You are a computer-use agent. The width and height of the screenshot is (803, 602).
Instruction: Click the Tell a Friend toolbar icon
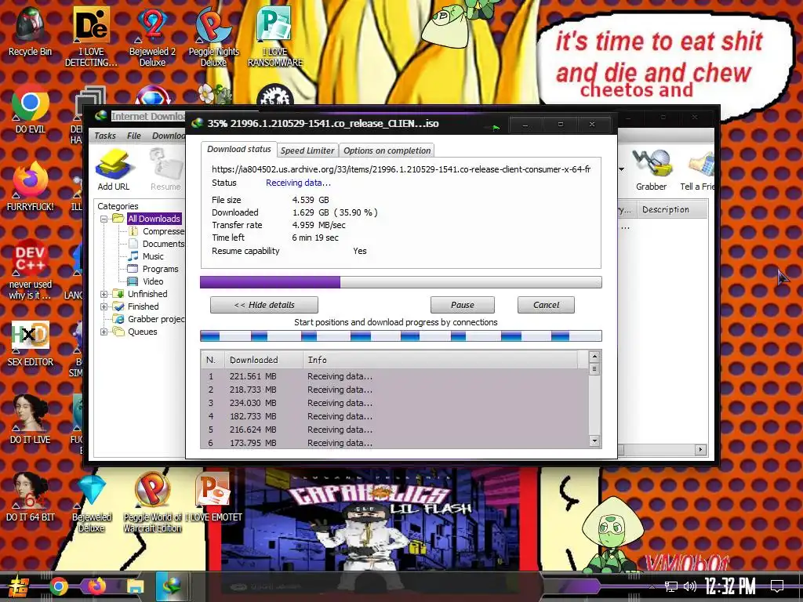[x=696, y=170]
